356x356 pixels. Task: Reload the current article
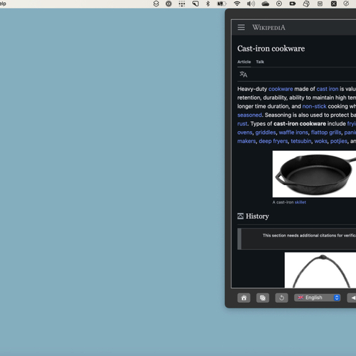[x=282, y=298]
